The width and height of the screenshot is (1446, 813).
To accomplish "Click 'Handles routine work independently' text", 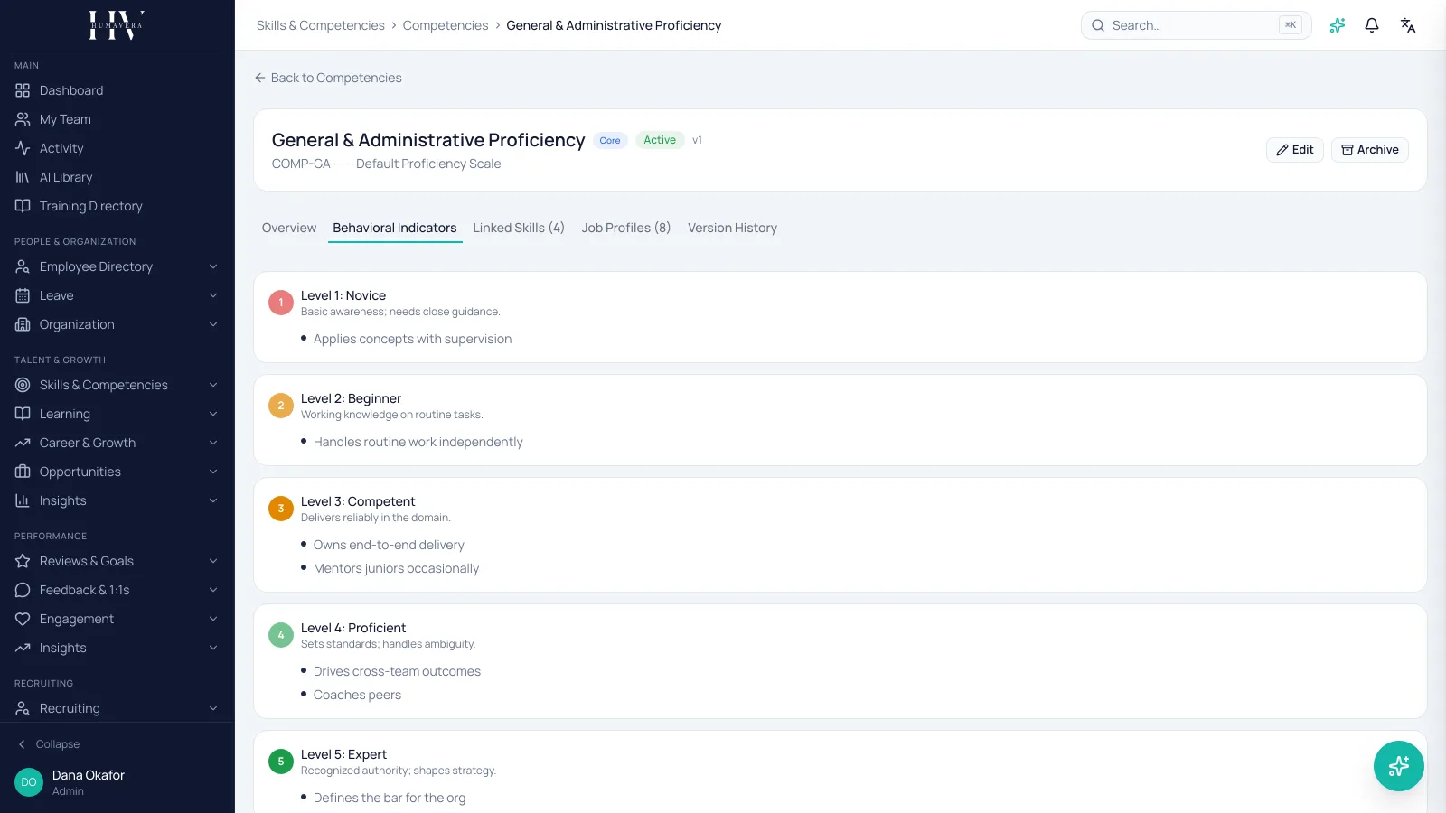I will pyautogui.click(x=418, y=442).
